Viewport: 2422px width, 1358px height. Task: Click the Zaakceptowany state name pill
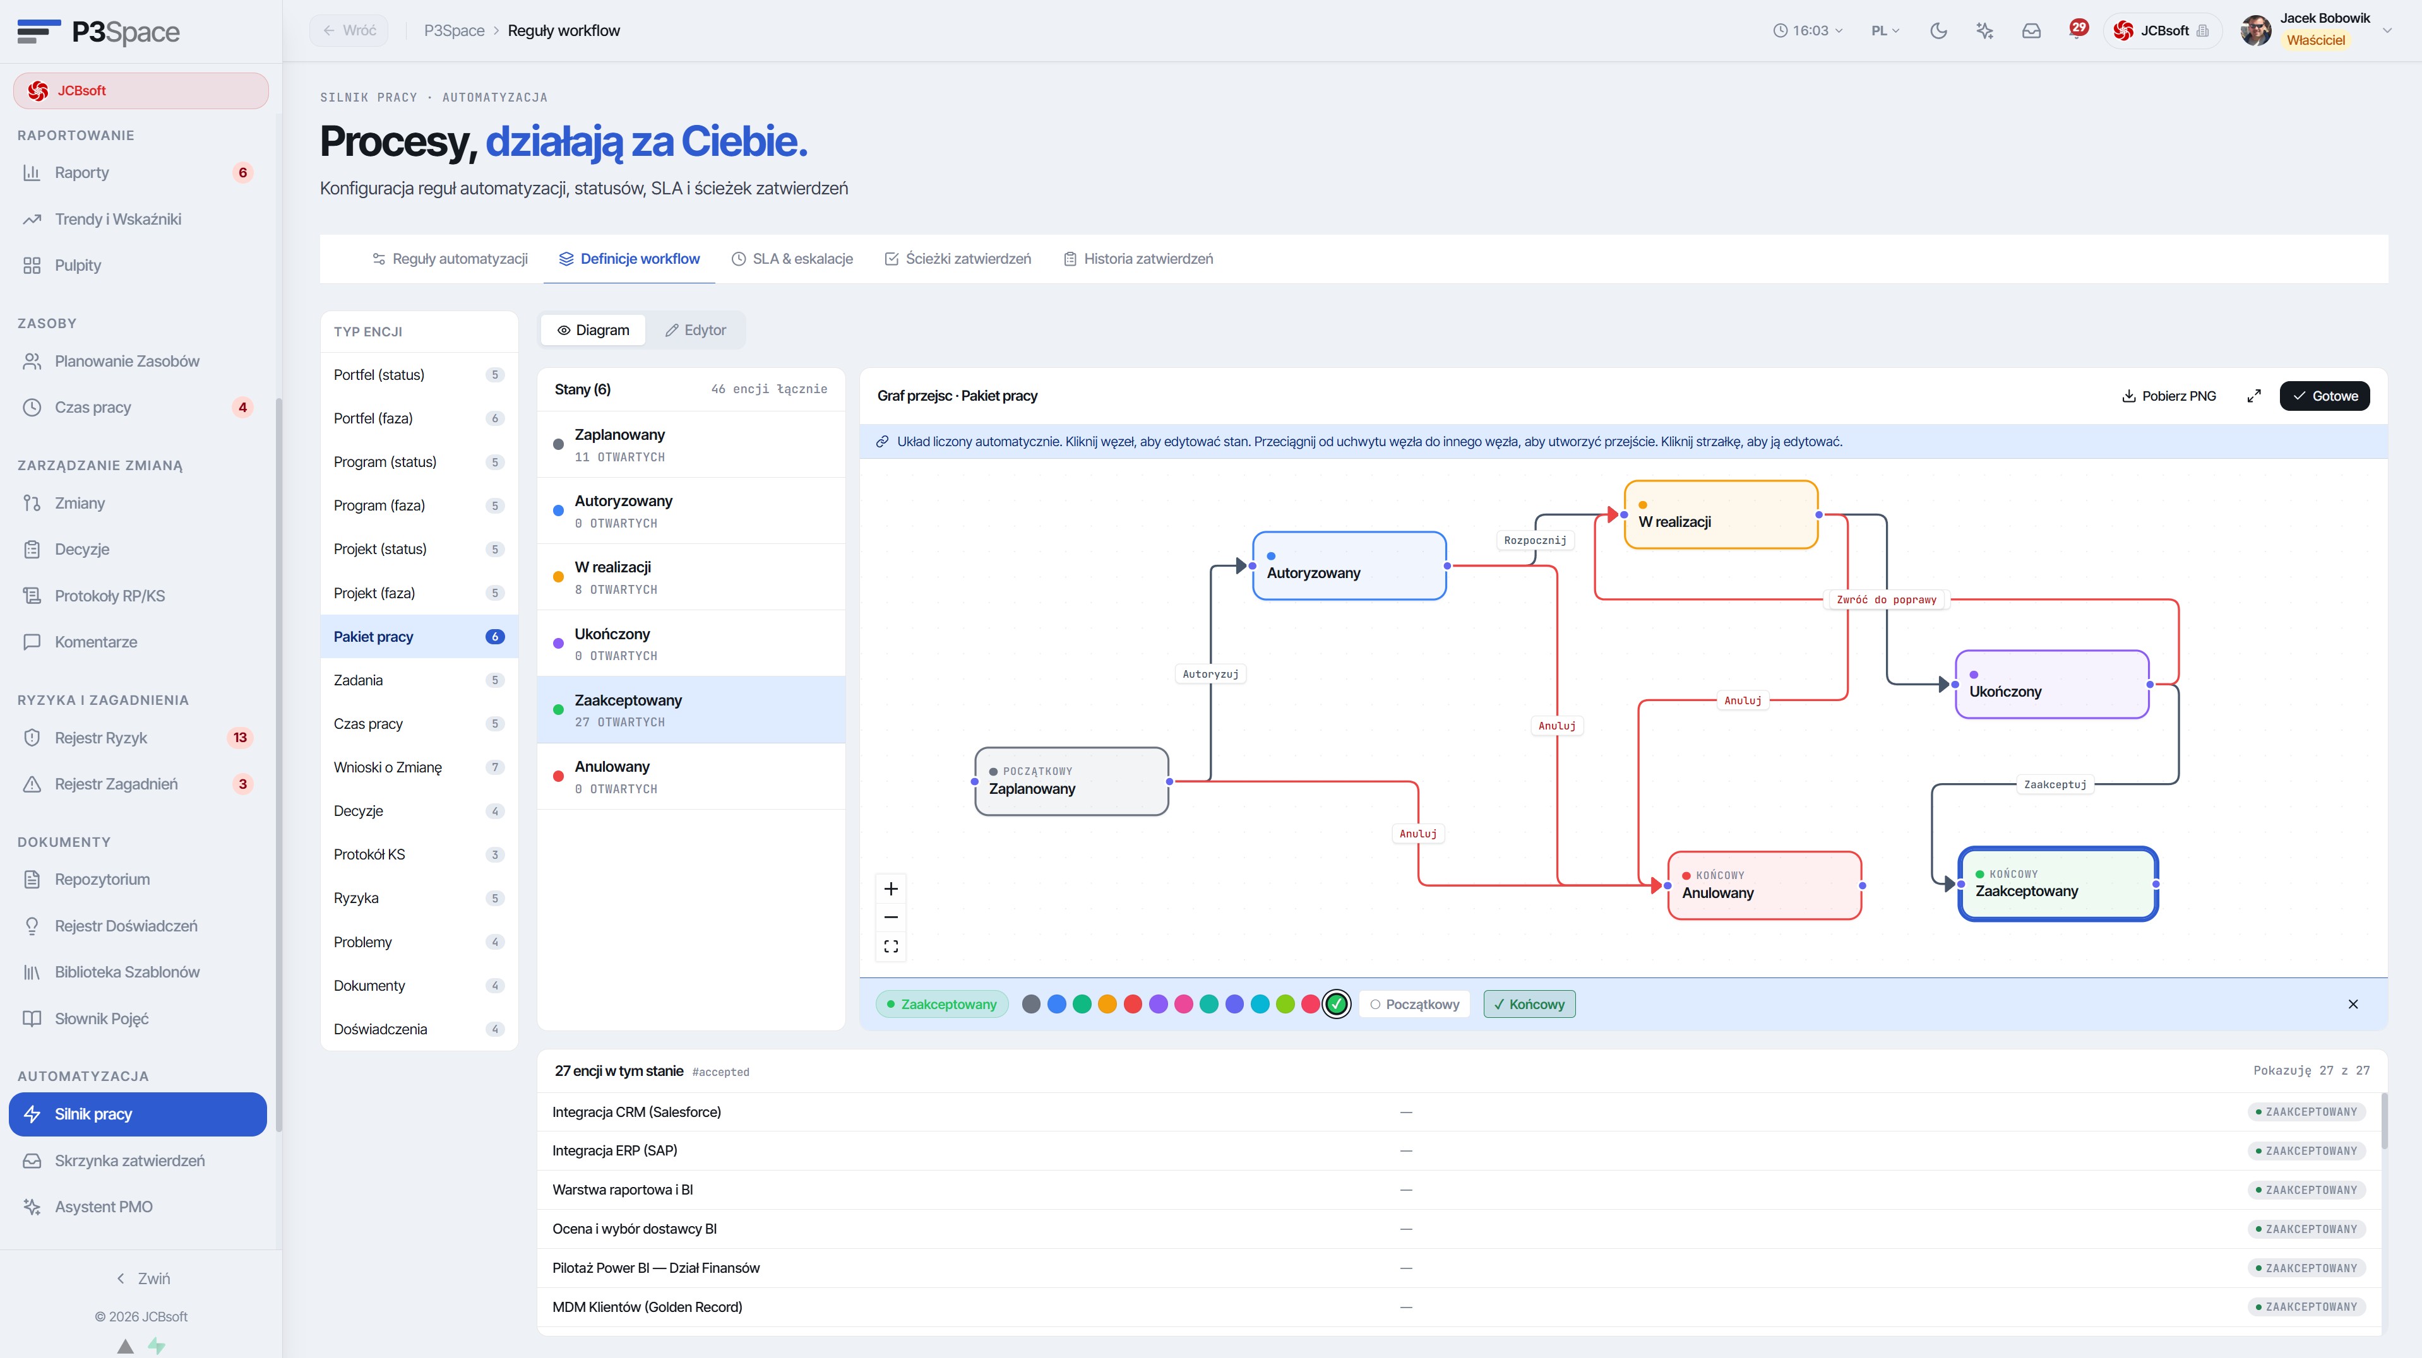pyautogui.click(x=941, y=1005)
